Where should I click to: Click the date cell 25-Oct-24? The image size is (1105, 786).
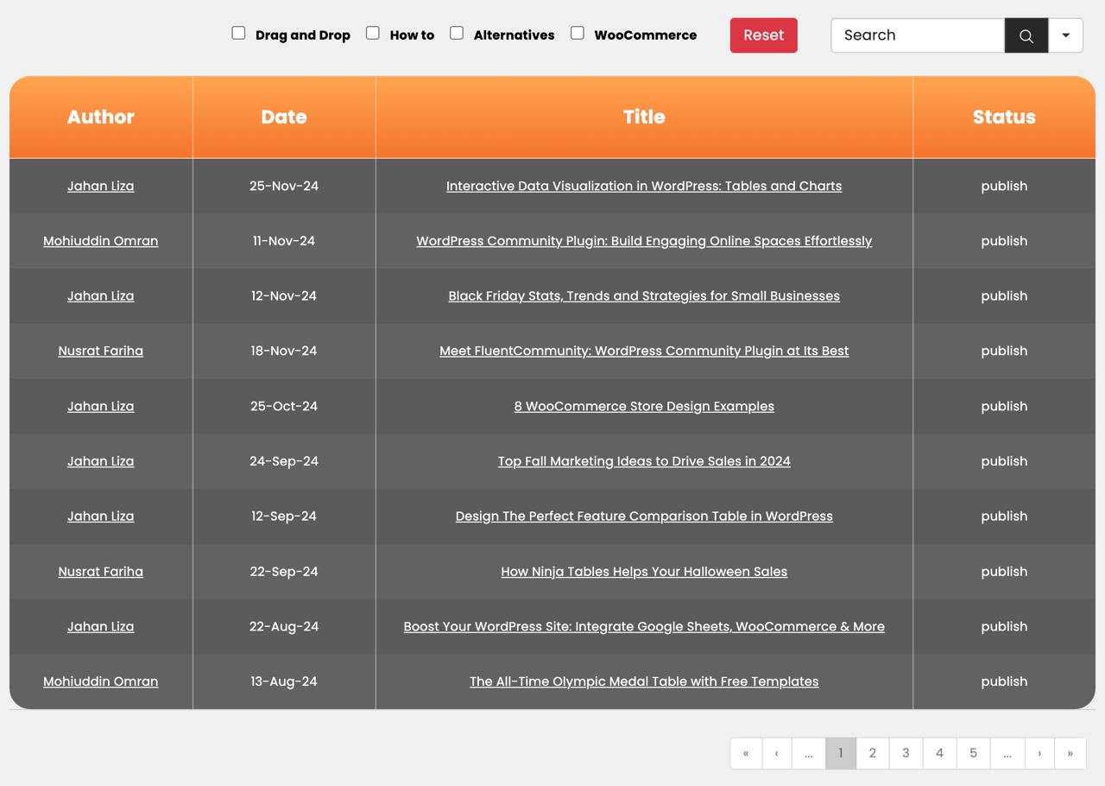point(284,406)
